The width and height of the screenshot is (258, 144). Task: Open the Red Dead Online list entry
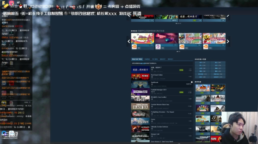pos(162,77)
